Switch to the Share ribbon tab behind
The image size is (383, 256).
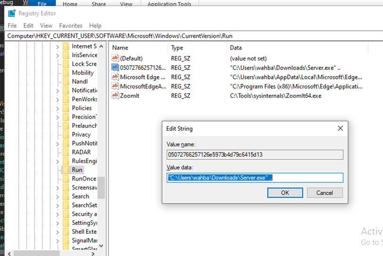click(99, 3)
